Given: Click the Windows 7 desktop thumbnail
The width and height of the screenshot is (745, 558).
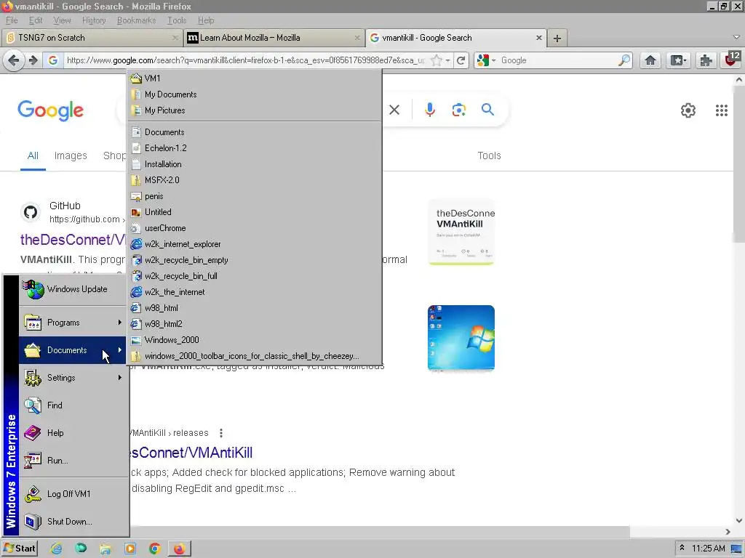Looking at the screenshot, I should click(x=461, y=338).
